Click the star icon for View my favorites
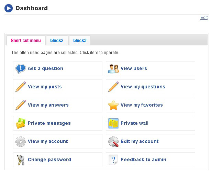The width and height of the screenshot is (211, 175). (113, 105)
